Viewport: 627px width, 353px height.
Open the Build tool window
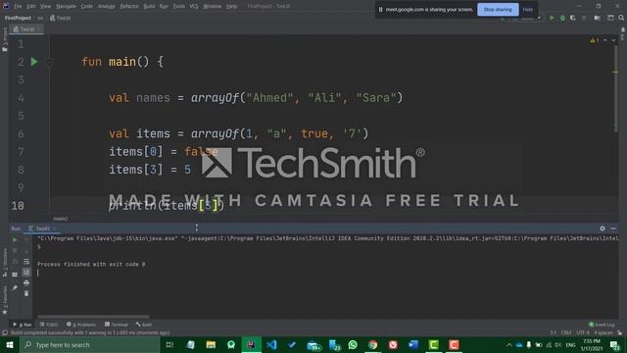click(144, 325)
